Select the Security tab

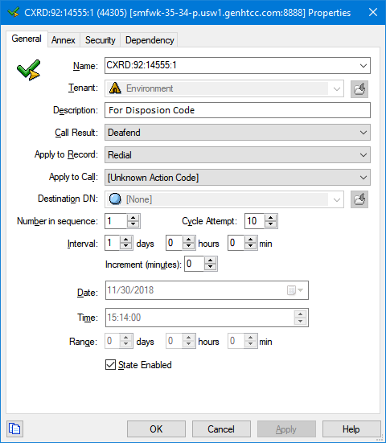point(101,40)
